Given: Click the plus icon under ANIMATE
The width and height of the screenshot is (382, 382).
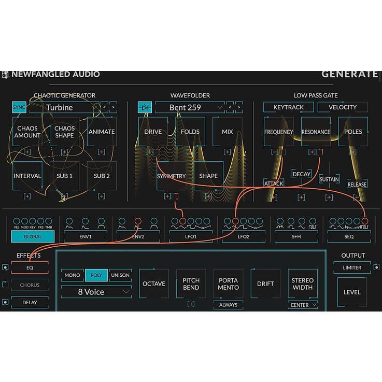Looking at the screenshot, I should (x=102, y=152).
